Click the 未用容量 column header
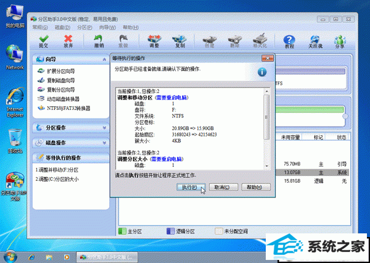The image size is (370, 263). (290, 137)
